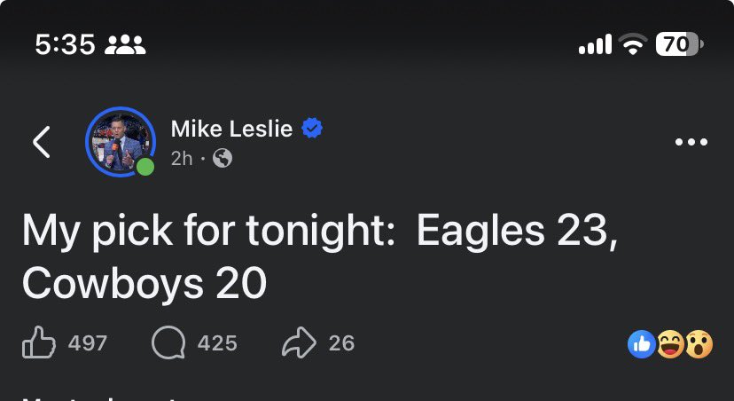
Task: Share the post with arrow icon
Action: click(299, 343)
